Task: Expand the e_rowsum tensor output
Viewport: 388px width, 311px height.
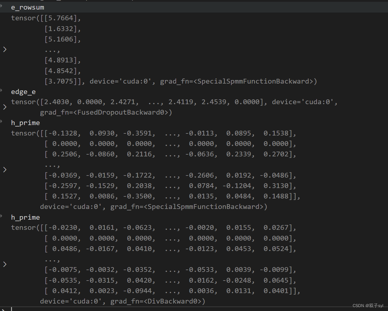Action: pyautogui.click(x=5, y=50)
